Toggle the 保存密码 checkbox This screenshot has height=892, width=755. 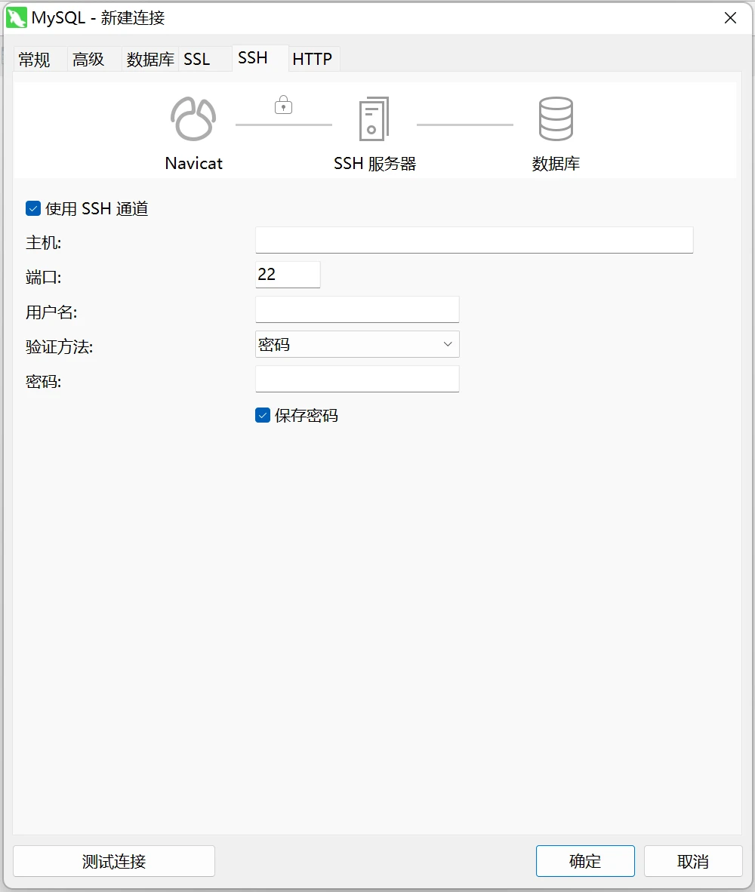click(262, 415)
